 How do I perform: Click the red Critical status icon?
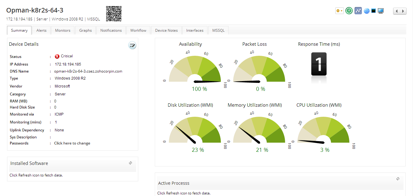pos(57,56)
